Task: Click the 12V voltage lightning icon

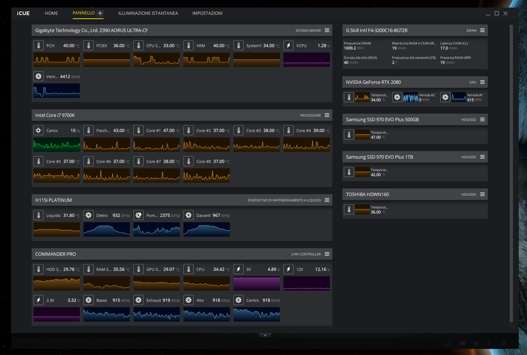Action: click(x=289, y=269)
